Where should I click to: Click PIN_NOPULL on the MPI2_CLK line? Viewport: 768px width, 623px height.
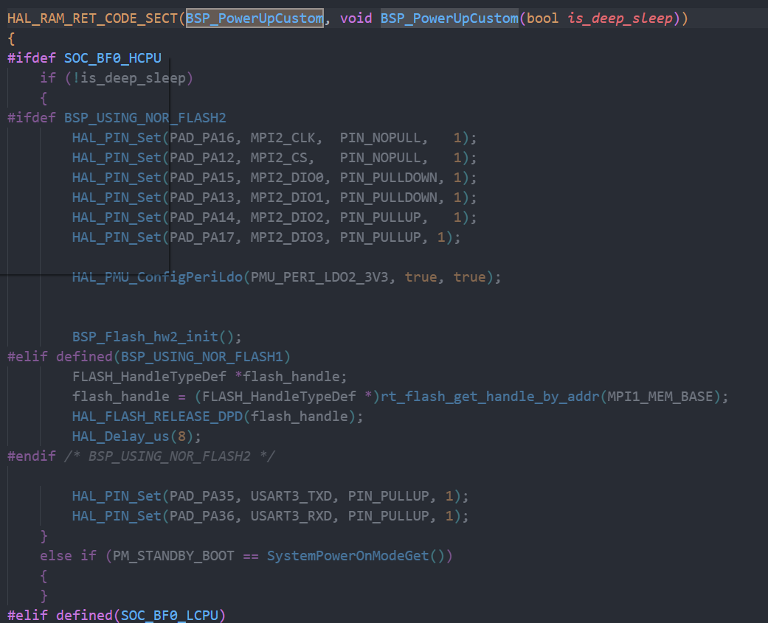coord(381,138)
